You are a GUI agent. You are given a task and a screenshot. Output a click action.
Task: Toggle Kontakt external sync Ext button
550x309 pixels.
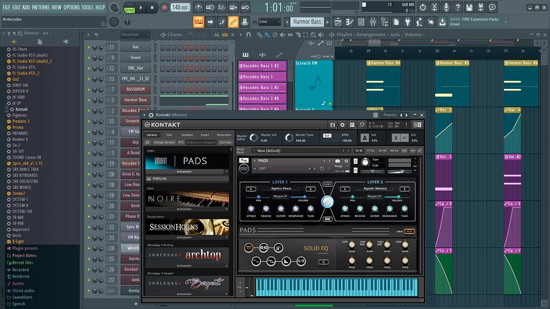click(327, 136)
